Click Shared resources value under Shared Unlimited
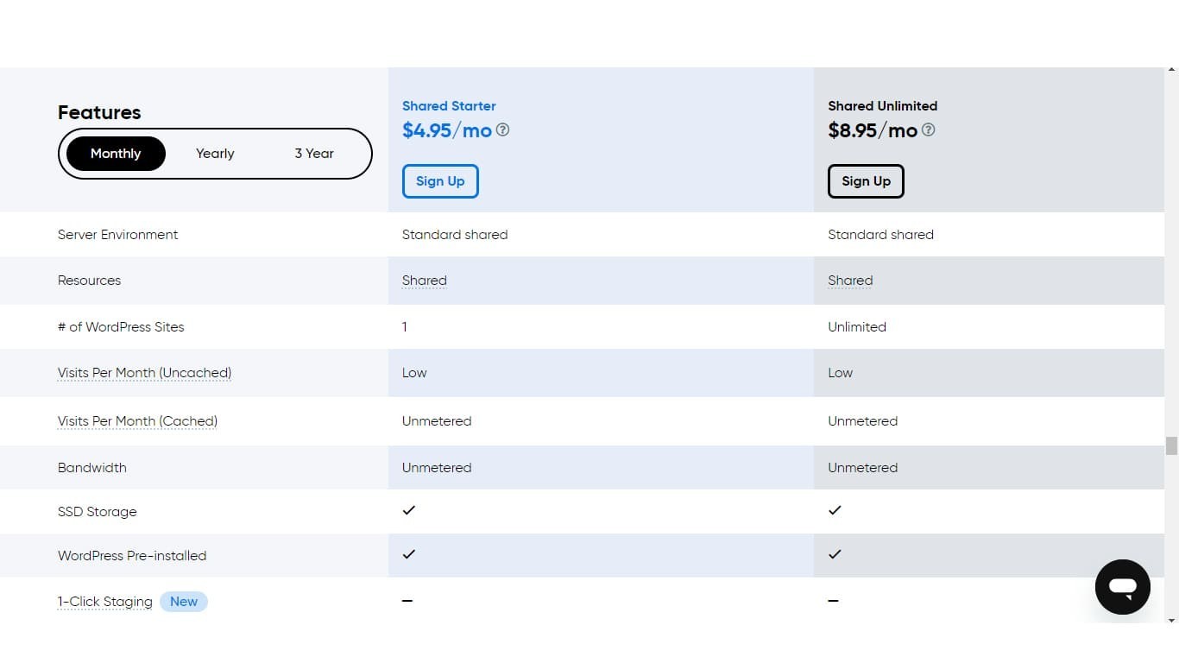1179x663 pixels. point(850,281)
